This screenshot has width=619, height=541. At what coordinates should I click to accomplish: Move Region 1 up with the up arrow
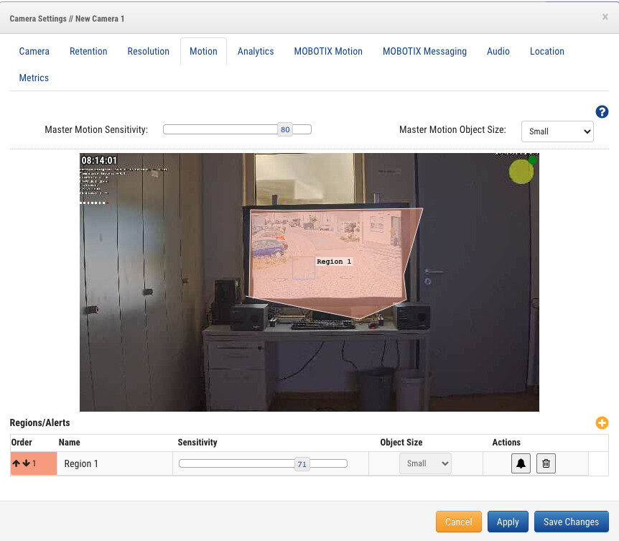point(17,464)
